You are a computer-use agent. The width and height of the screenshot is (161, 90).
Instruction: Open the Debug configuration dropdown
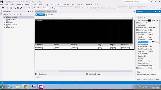pos(45,8)
